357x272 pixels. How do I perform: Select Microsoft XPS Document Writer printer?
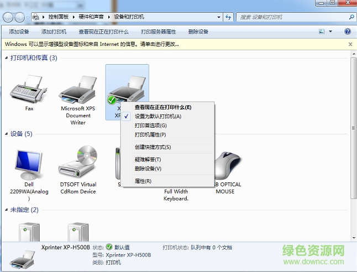click(78, 90)
